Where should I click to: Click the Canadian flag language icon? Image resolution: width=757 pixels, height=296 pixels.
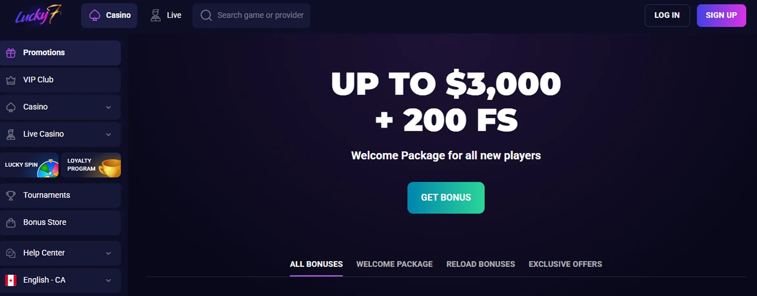click(11, 280)
